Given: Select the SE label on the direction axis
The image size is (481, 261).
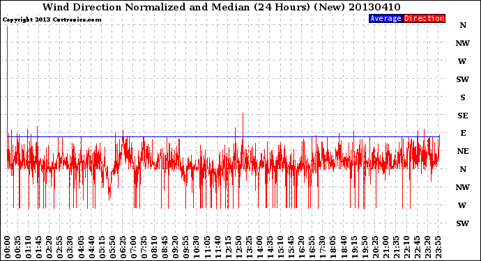Looking at the screenshot, I should (463, 116).
